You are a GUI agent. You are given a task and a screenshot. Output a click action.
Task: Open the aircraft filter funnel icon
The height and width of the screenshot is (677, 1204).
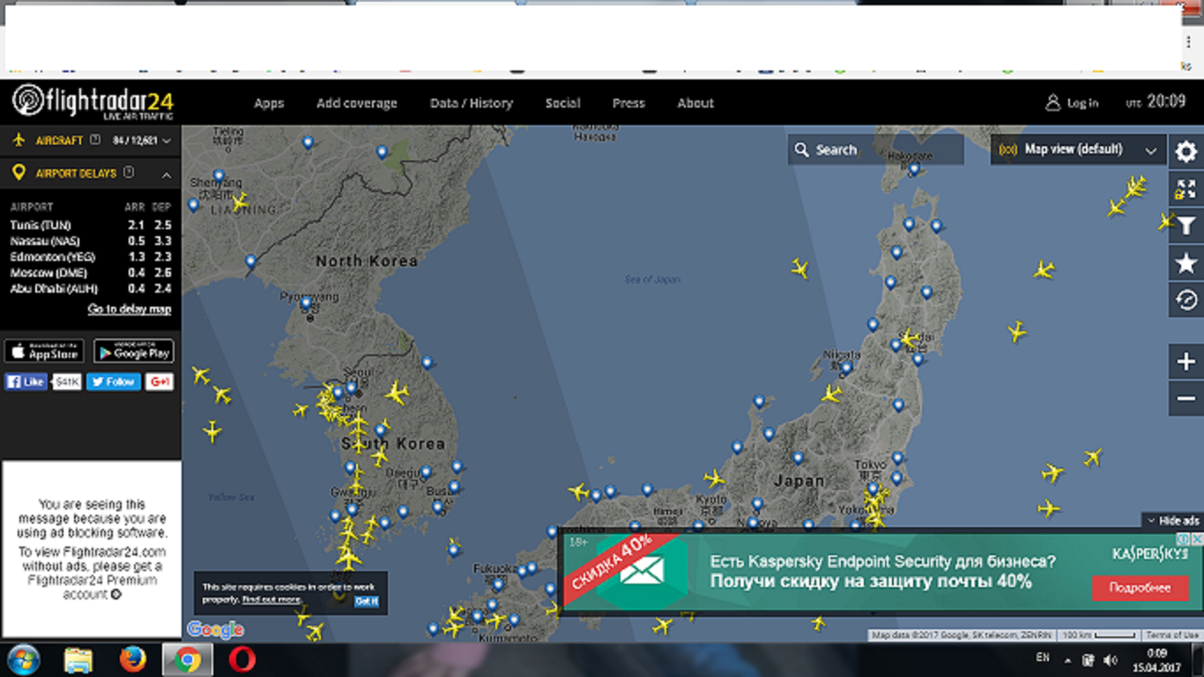click(1186, 227)
